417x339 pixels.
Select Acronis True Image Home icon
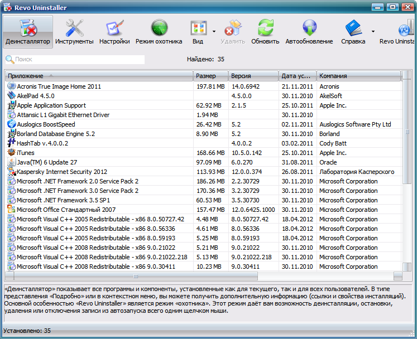pos(11,86)
